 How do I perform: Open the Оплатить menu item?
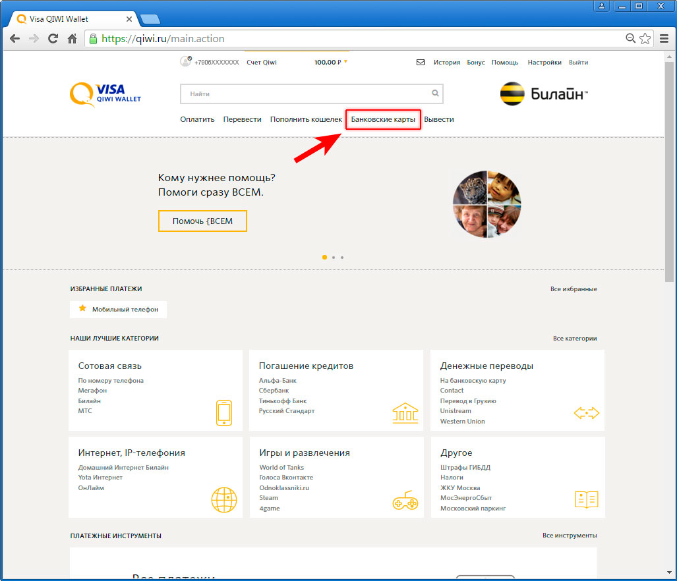[x=197, y=119]
